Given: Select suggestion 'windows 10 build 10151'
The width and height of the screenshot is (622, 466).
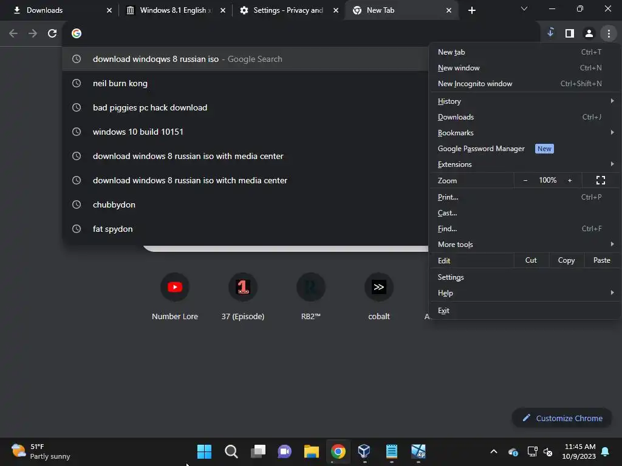Looking at the screenshot, I should [x=245, y=132].
